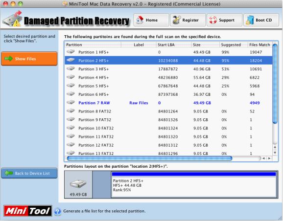
Task: Select the Partition 2 HFS+ block in layout map
Action: (x=194, y=184)
